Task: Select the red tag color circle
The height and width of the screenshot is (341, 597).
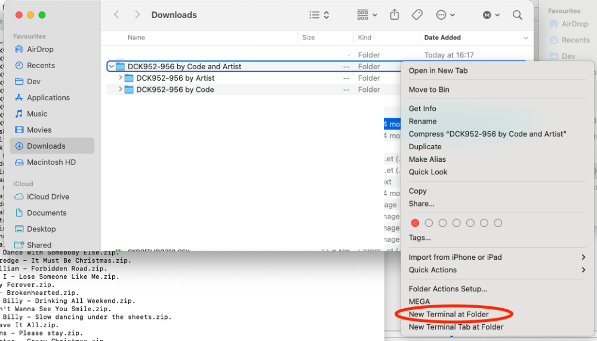Action: click(x=415, y=223)
